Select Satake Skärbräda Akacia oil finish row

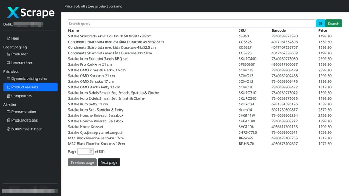coord(205,36)
